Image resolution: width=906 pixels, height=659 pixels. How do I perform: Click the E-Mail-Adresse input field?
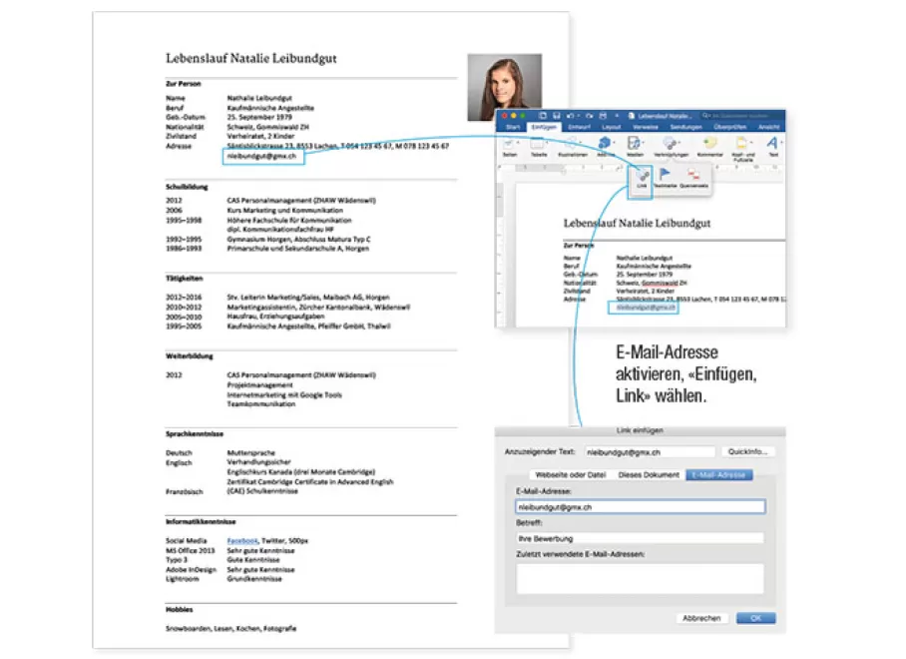click(641, 507)
